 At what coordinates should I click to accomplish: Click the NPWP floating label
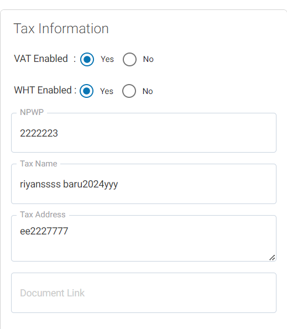[32, 112]
